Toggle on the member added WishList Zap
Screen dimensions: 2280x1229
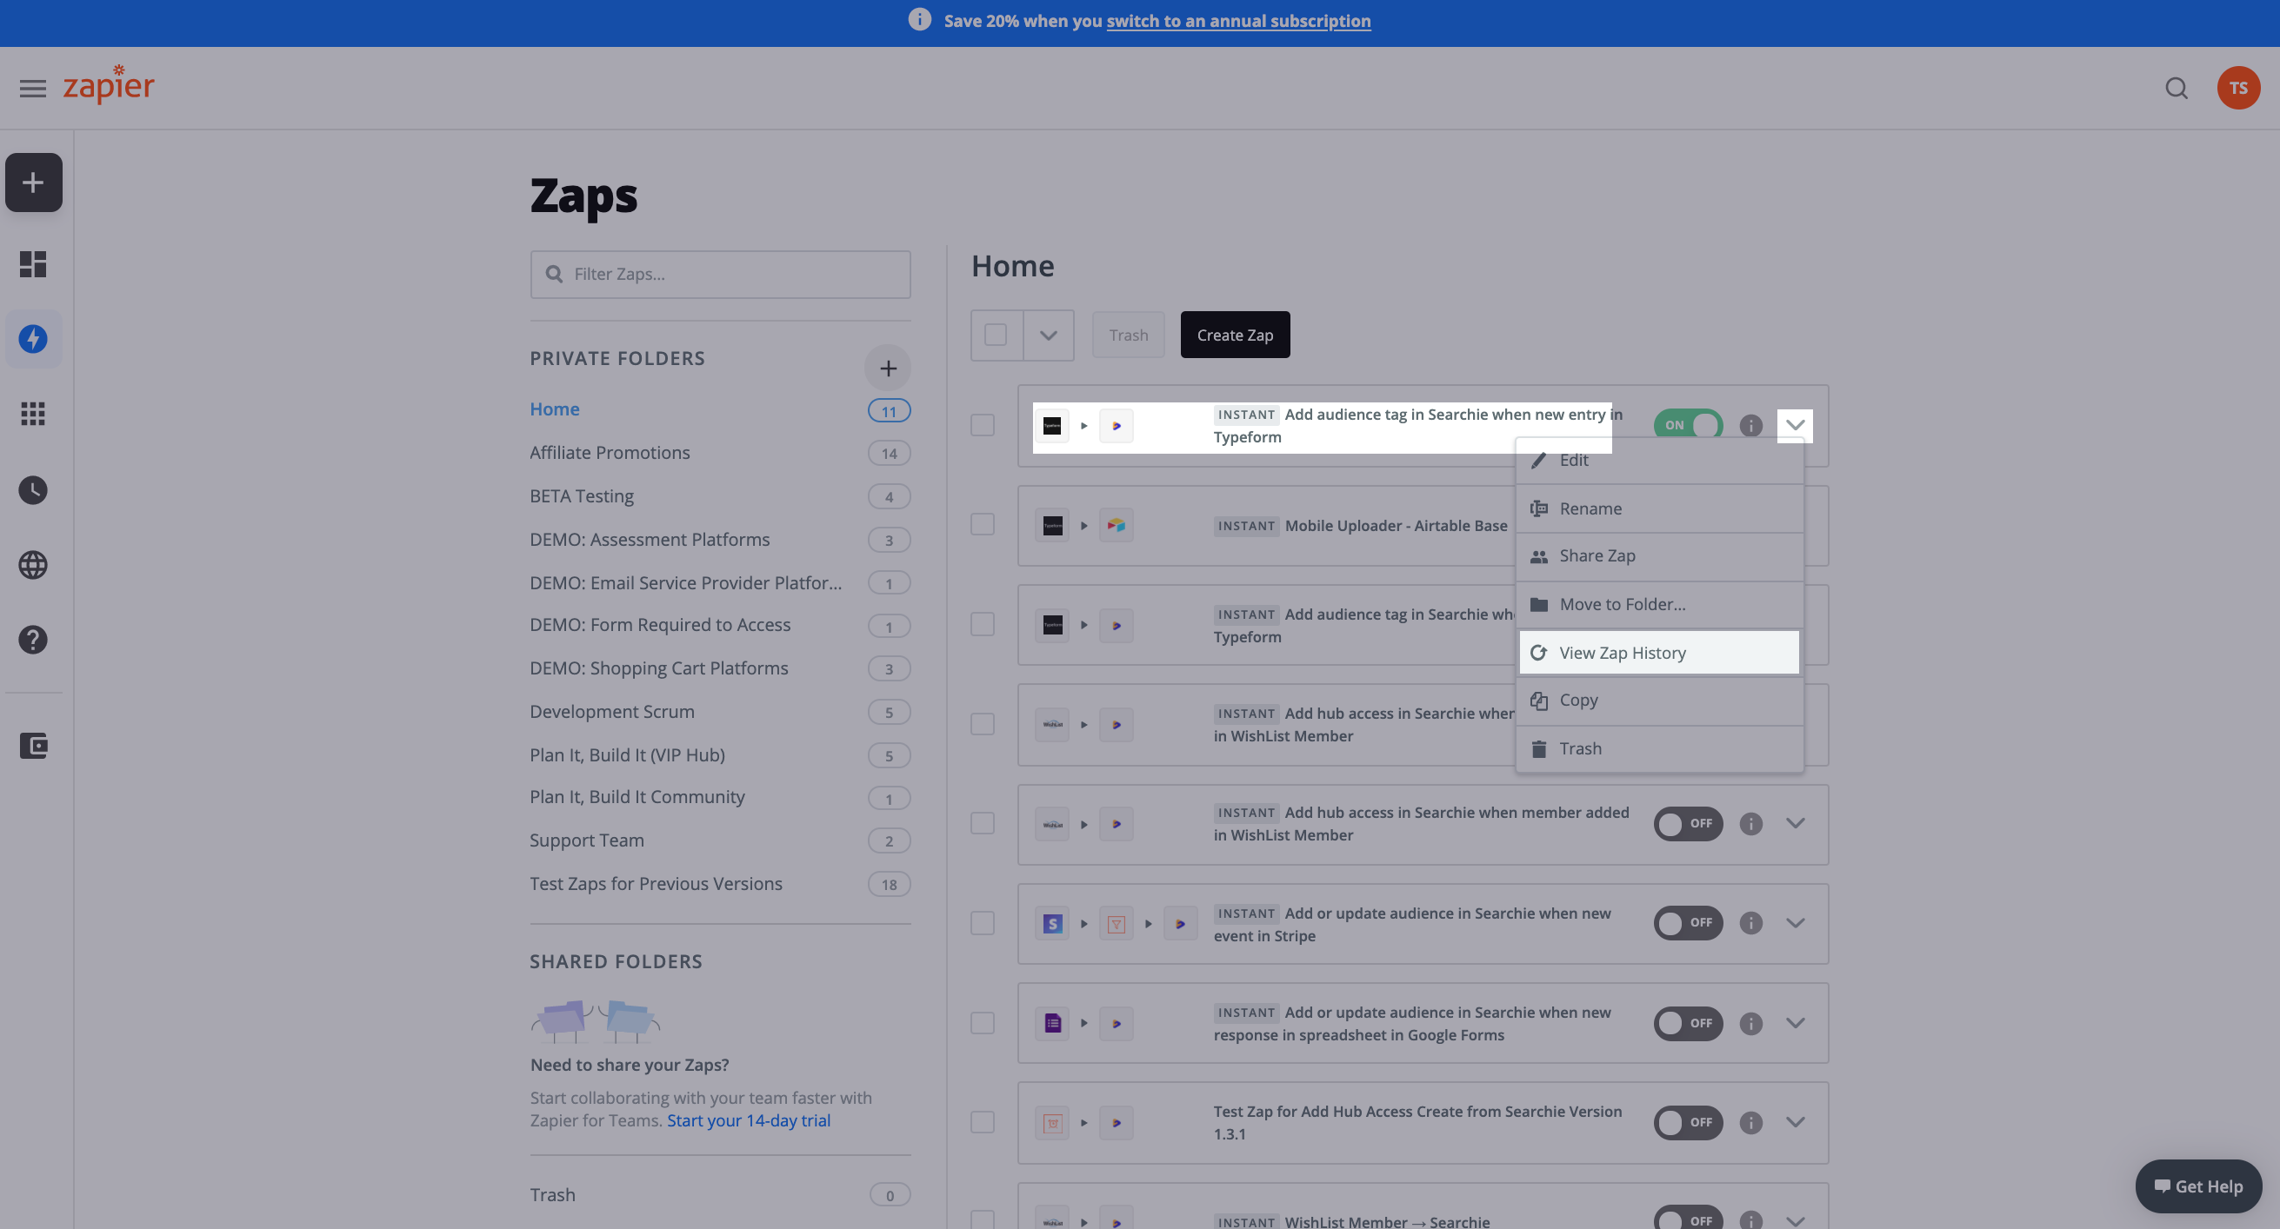click(1688, 824)
